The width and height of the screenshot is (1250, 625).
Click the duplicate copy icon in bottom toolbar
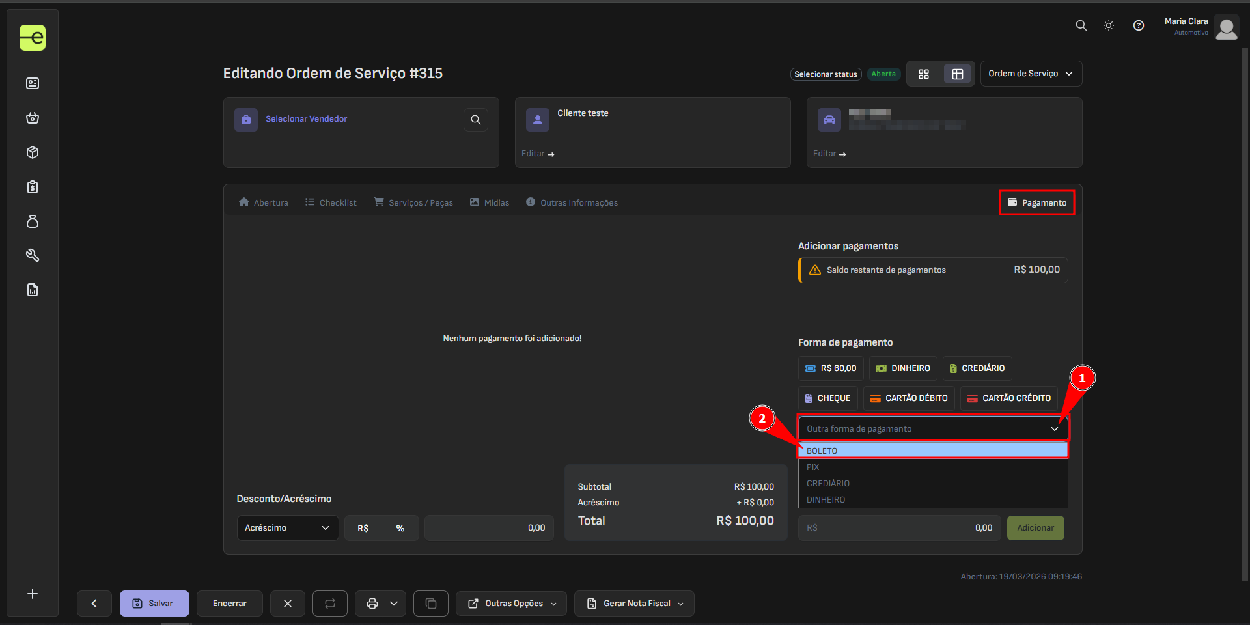431,604
